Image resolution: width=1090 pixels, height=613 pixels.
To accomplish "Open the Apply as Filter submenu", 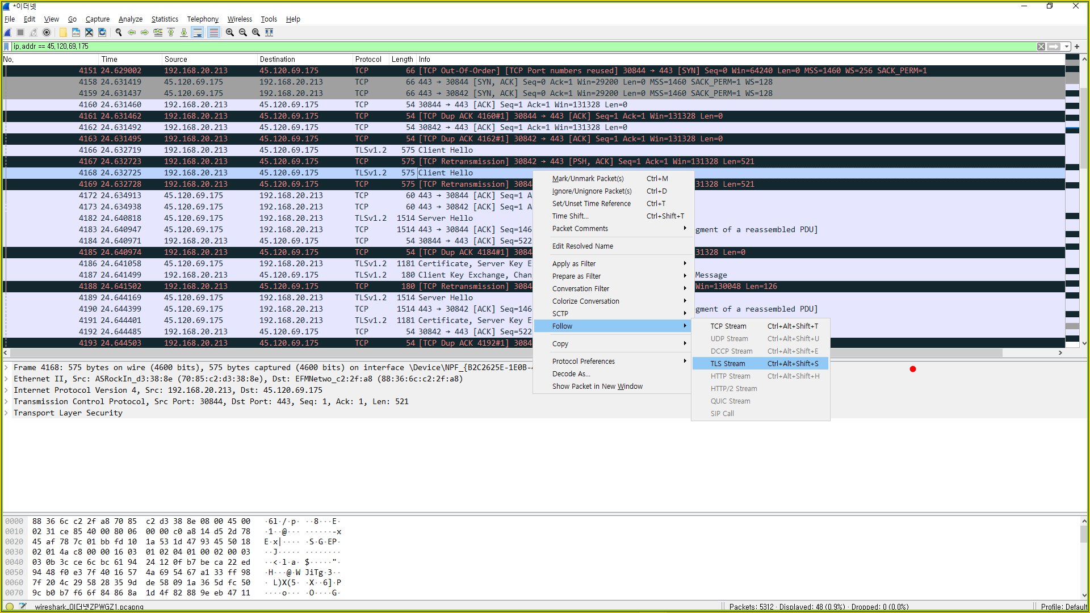I will point(573,264).
